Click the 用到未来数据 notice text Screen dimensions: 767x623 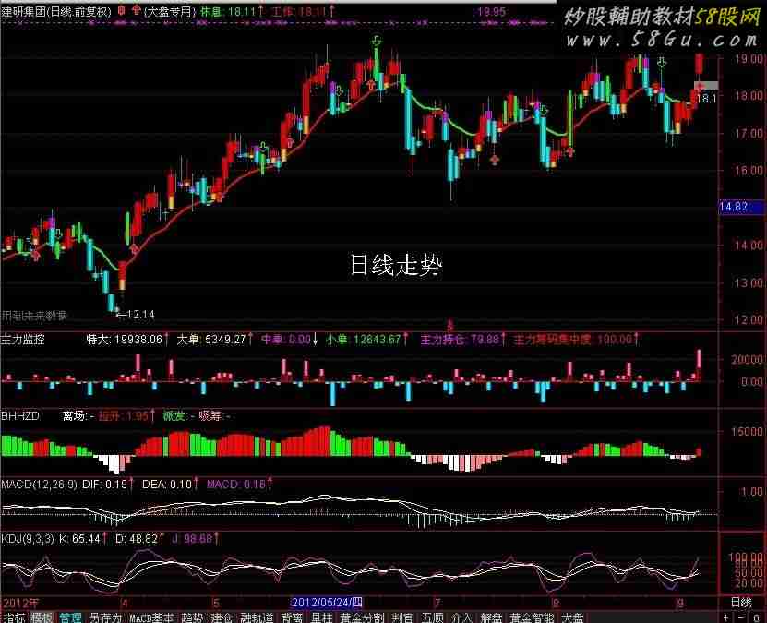pyautogui.click(x=34, y=316)
